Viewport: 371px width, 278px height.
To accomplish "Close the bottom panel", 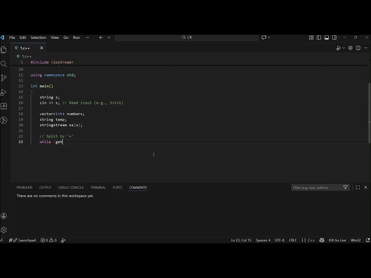I will coord(366,188).
